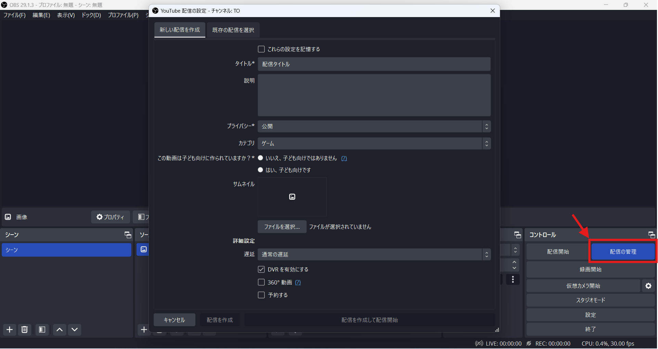Click 録画開始 button

pyautogui.click(x=591, y=269)
